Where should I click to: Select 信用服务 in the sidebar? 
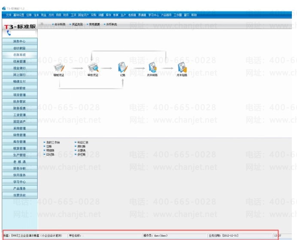(x=20, y=175)
